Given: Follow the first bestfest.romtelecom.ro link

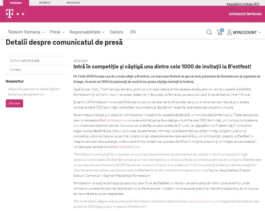Looking at the screenshot, I should 111,120.
